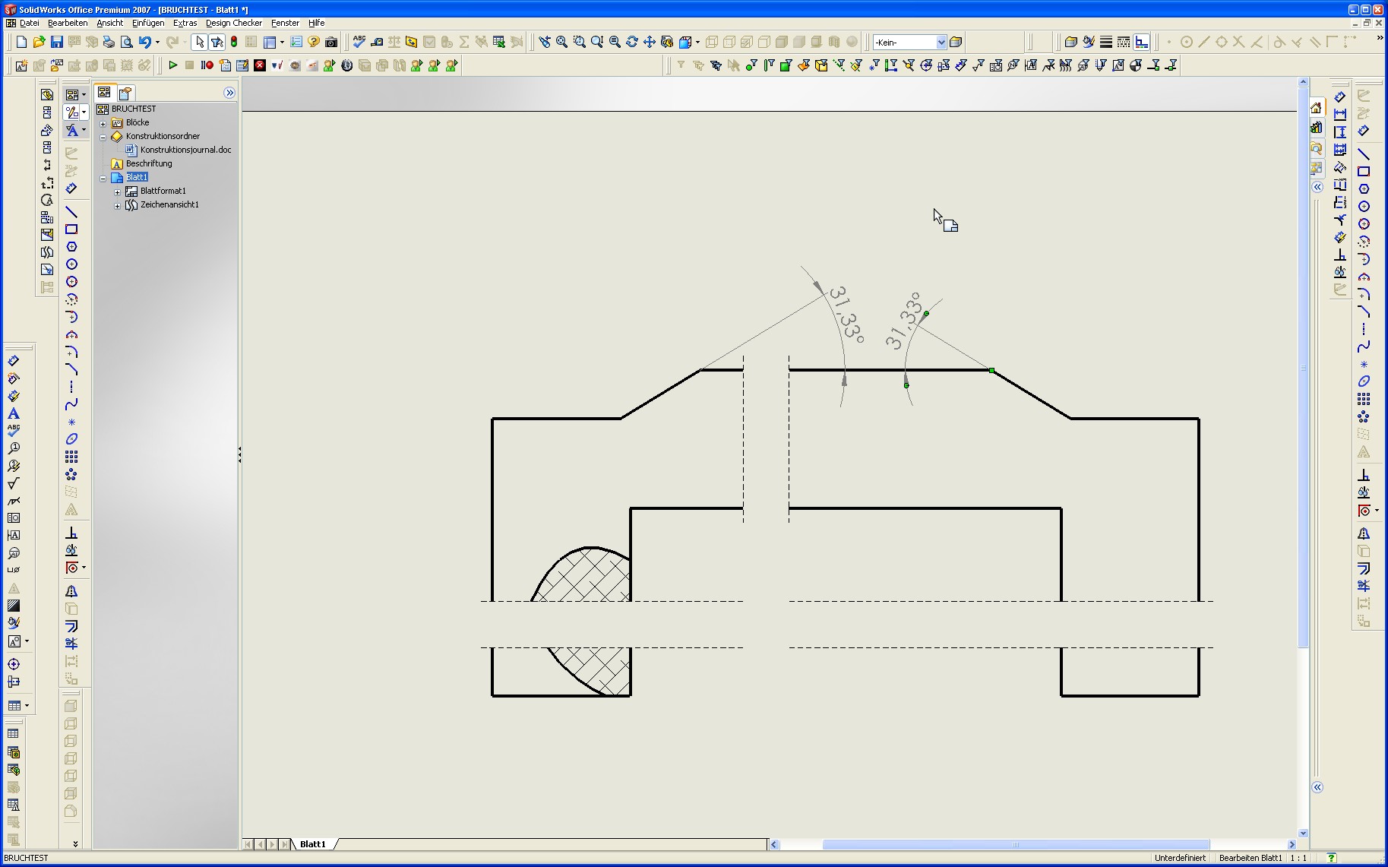This screenshot has width=1388, height=867.
Task: Click the red X icon in macro toolbar
Action: pos(260,65)
